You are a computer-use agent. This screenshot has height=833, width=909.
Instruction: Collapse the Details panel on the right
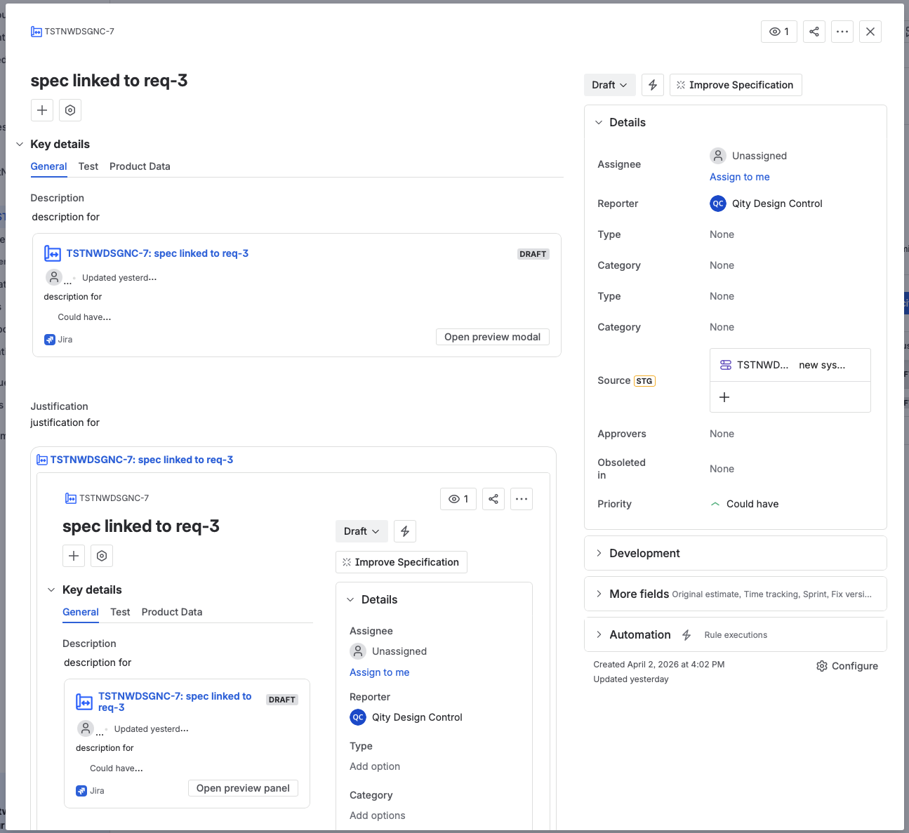click(x=599, y=122)
